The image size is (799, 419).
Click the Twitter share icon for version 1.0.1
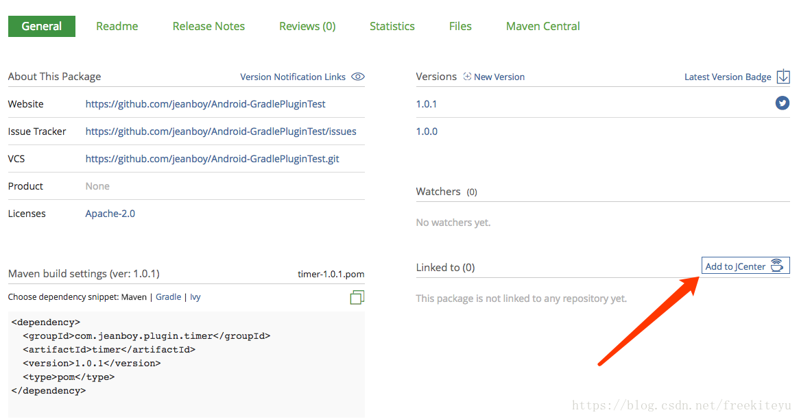point(782,103)
